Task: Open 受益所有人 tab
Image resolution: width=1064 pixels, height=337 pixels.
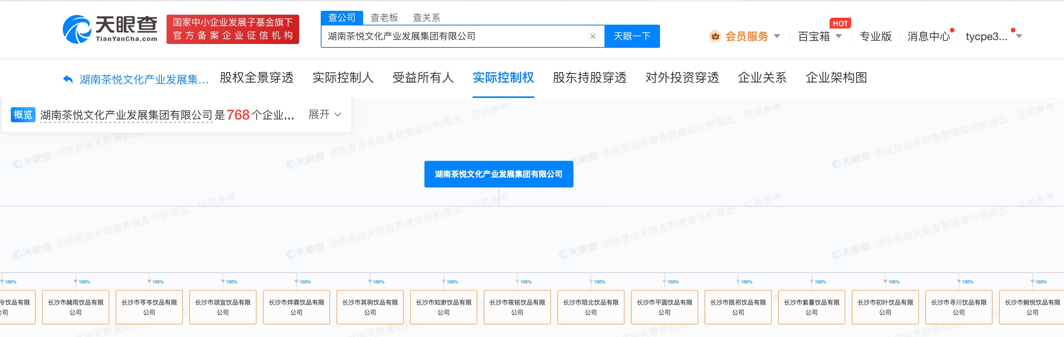Action: click(423, 78)
